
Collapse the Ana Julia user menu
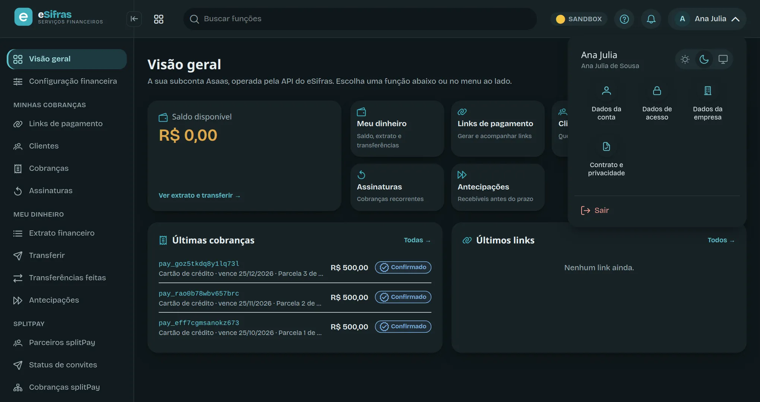tap(707, 19)
